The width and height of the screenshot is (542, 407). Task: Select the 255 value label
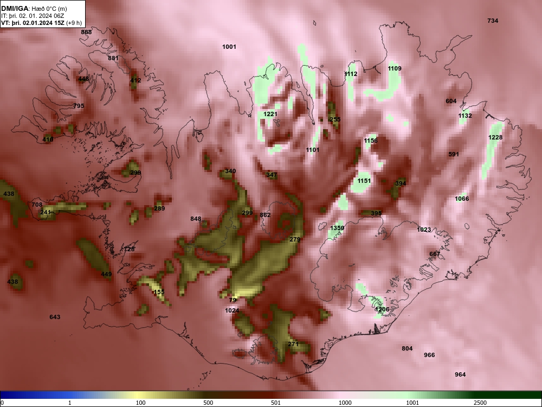tap(335, 119)
